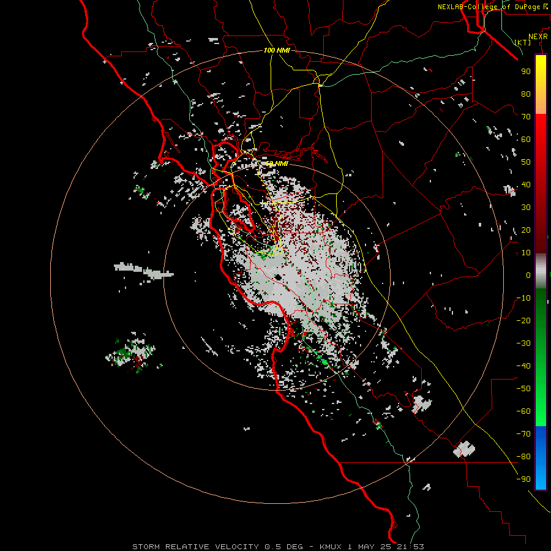Image resolution: width=551 pixels, height=551 pixels.
Task: Click the positive 70 value on velocity scale
Action: 526,117
